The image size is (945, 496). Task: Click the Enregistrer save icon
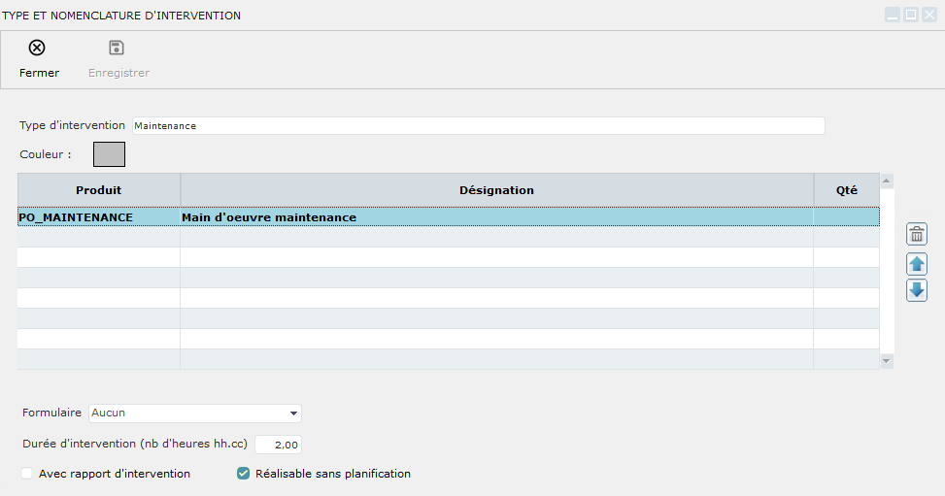coord(117,49)
